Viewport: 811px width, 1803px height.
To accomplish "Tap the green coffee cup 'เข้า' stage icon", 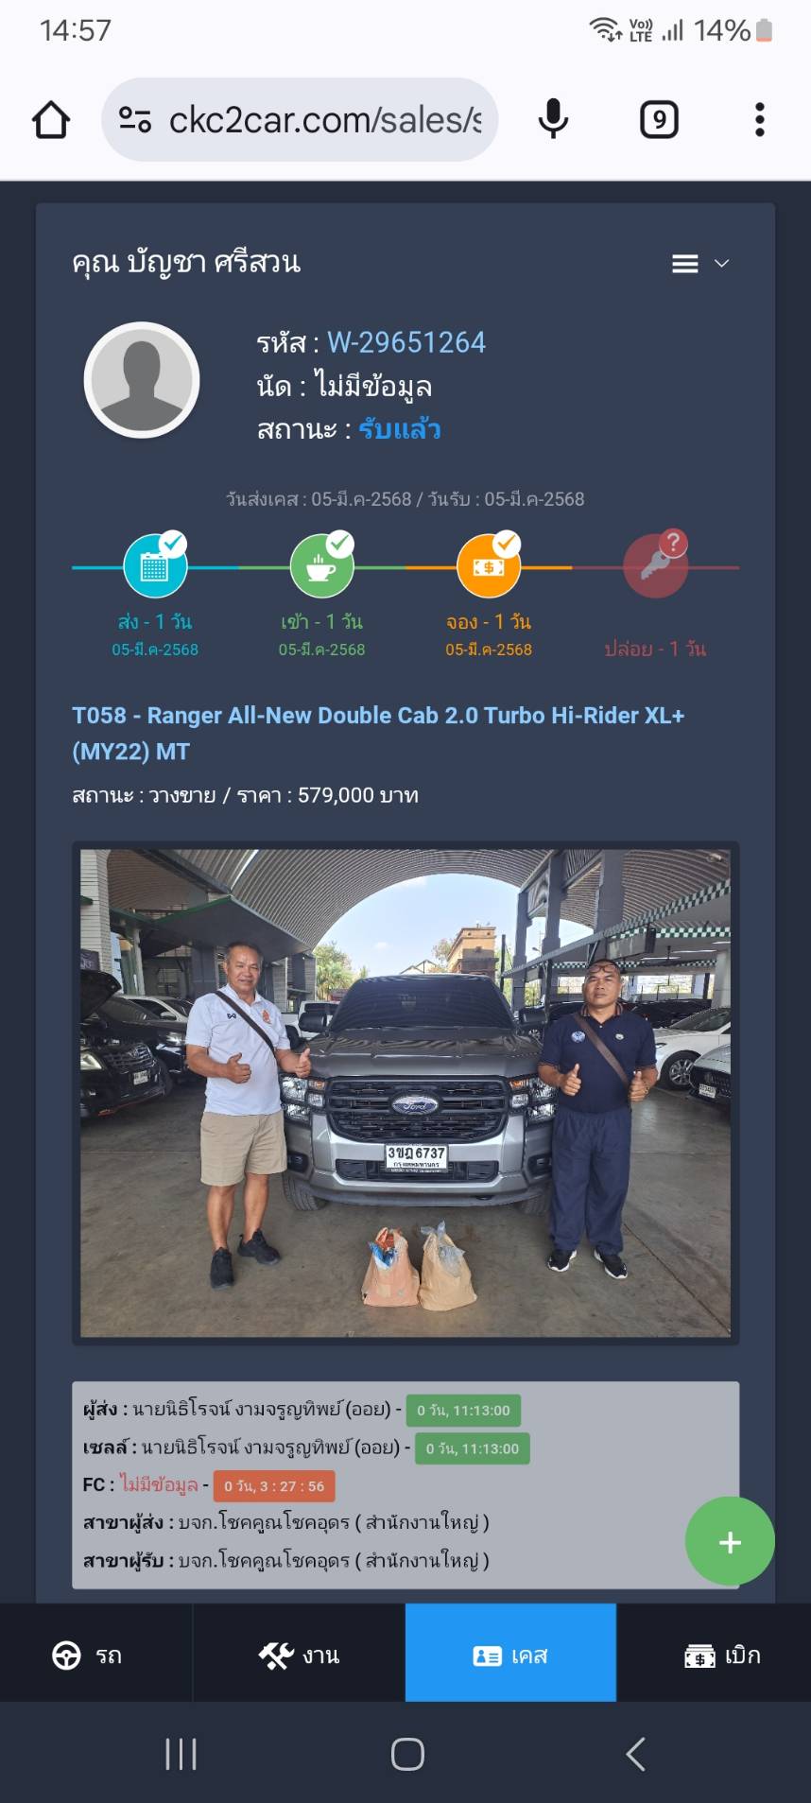I will pyautogui.click(x=321, y=565).
